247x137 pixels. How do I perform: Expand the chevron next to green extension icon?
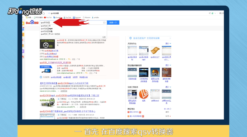point(215,13)
